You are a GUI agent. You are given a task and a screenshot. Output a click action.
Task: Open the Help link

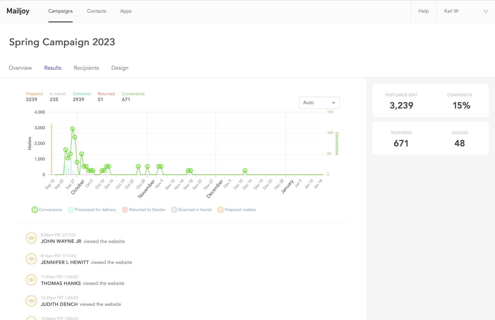tap(424, 11)
